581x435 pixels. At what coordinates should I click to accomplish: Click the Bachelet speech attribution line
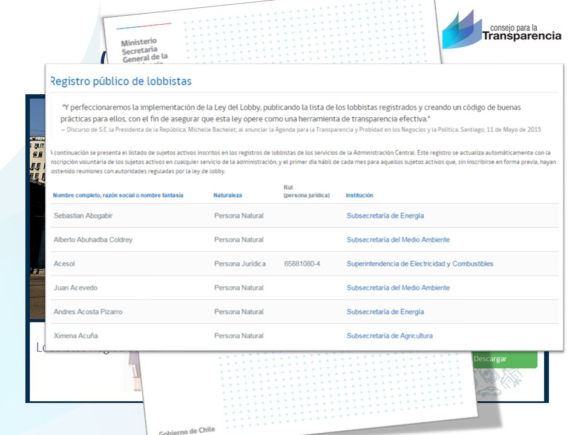click(x=301, y=130)
